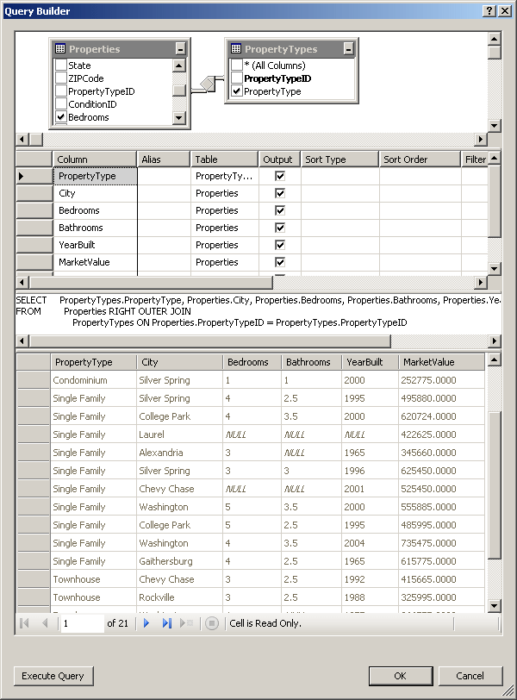Click the Column header in criteria grid

point(94,159)
